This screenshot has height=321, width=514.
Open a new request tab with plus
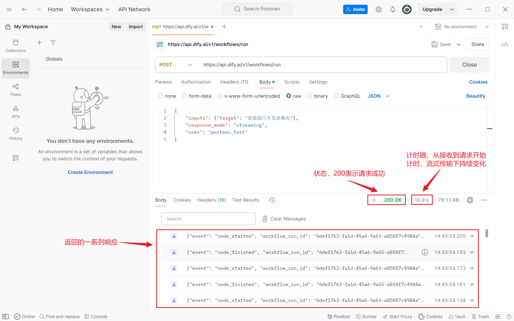click(224, 27)
